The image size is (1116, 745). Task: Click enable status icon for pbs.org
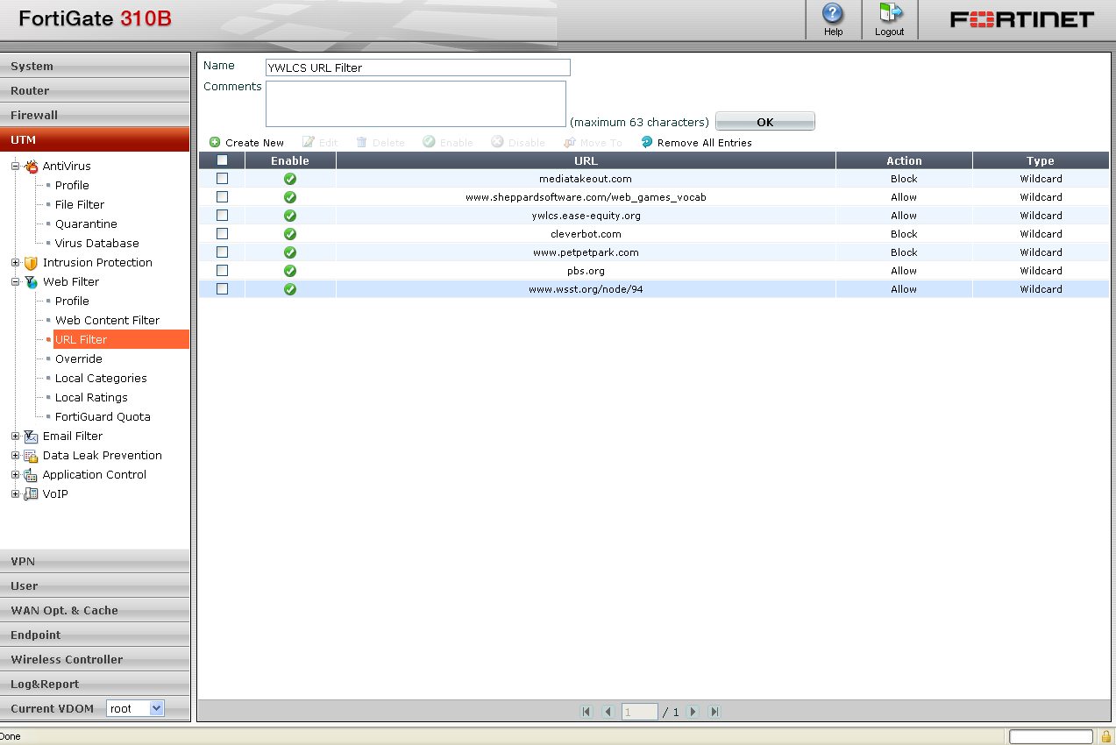(290, 271)
